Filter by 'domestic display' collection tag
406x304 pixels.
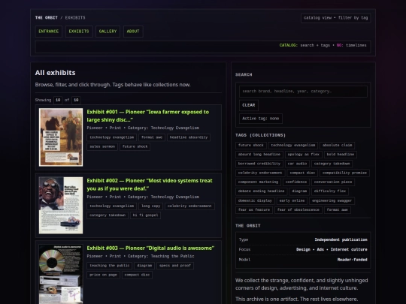coord(255,200)
